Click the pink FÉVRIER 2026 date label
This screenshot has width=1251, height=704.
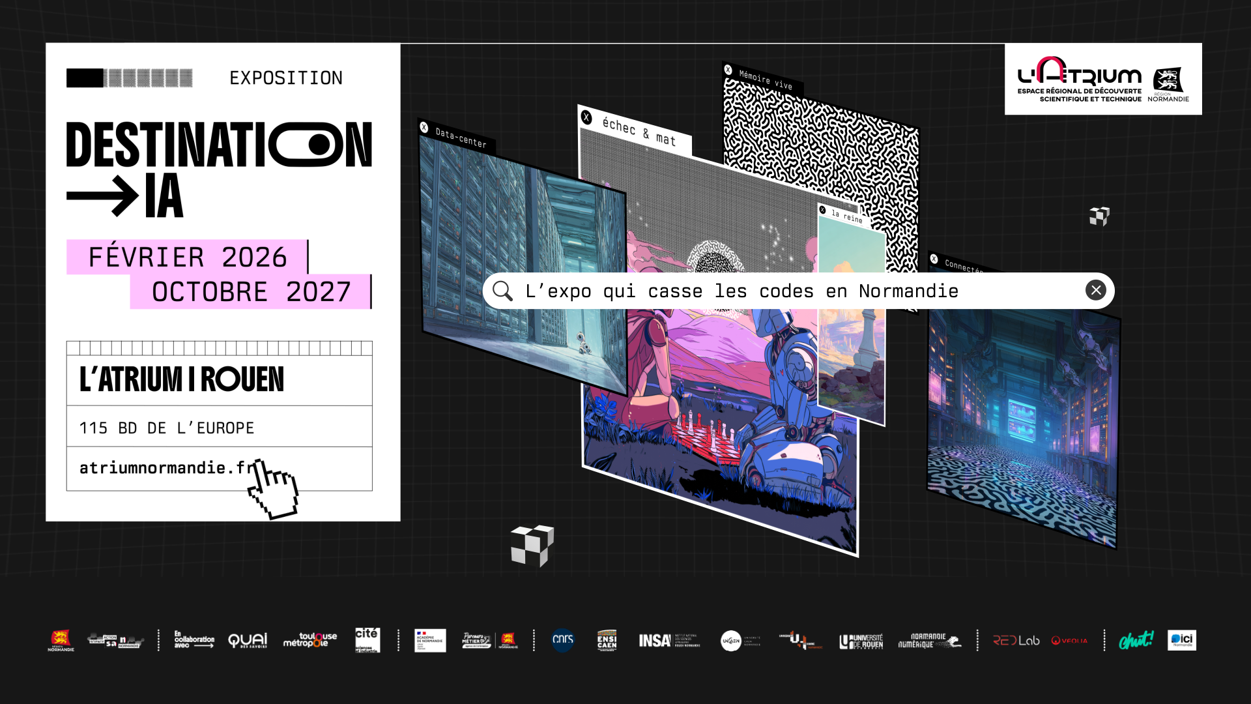[x=187, y=257]
